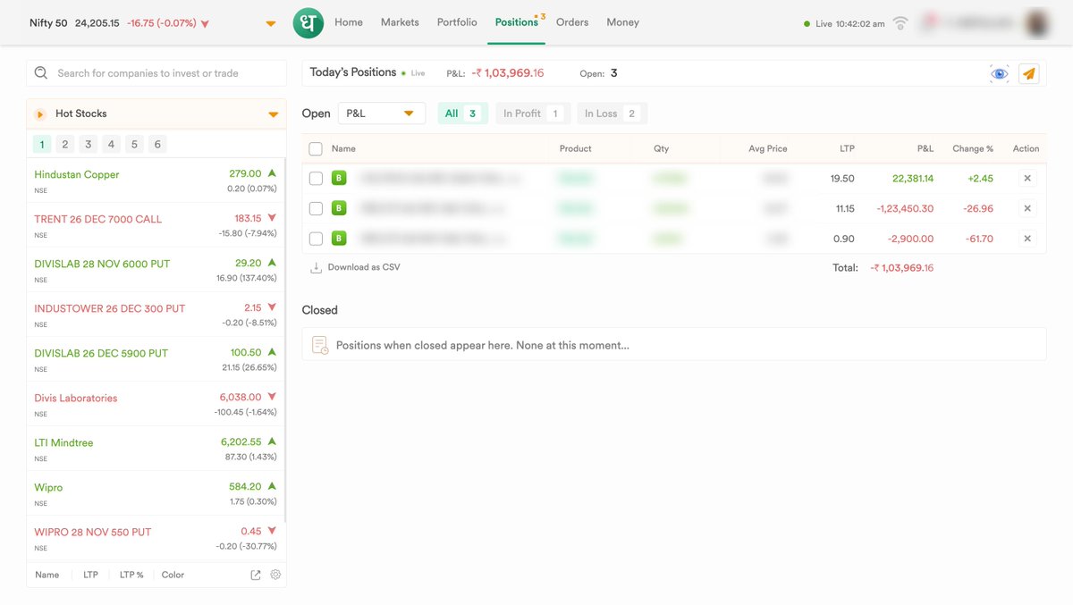This screenshot has width=1073, height=605.
Task: Sort watchlist by LTP %
Action: click(x=131, y=575)
